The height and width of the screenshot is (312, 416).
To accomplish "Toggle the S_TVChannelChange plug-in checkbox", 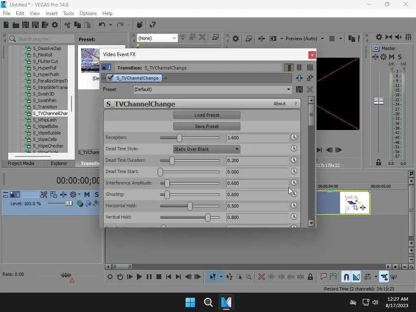I will pyautogui.click(x=110, y=78).
